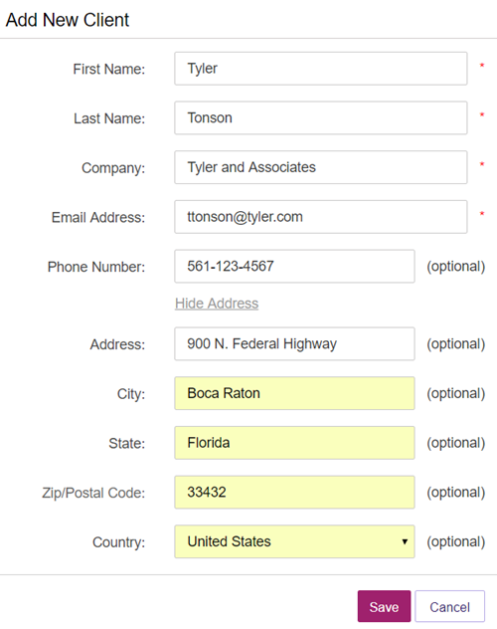
Task: Click the red asterisk beside First Name
Action: point(482,65)
